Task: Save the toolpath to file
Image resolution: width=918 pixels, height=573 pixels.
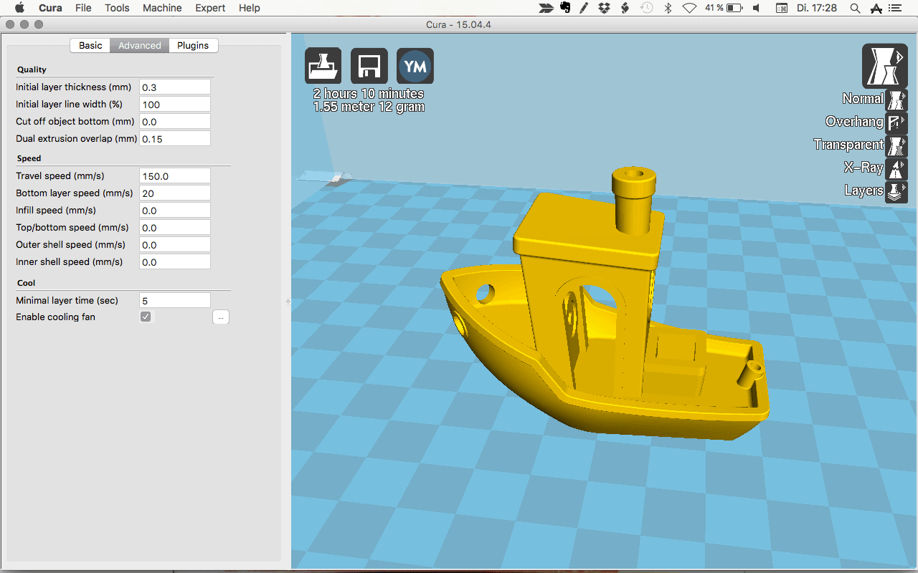Action: point(369,66)
